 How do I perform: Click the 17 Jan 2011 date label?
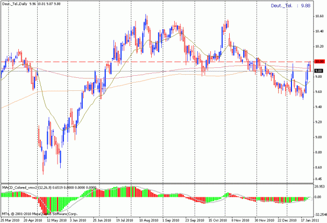click(310, 220)
